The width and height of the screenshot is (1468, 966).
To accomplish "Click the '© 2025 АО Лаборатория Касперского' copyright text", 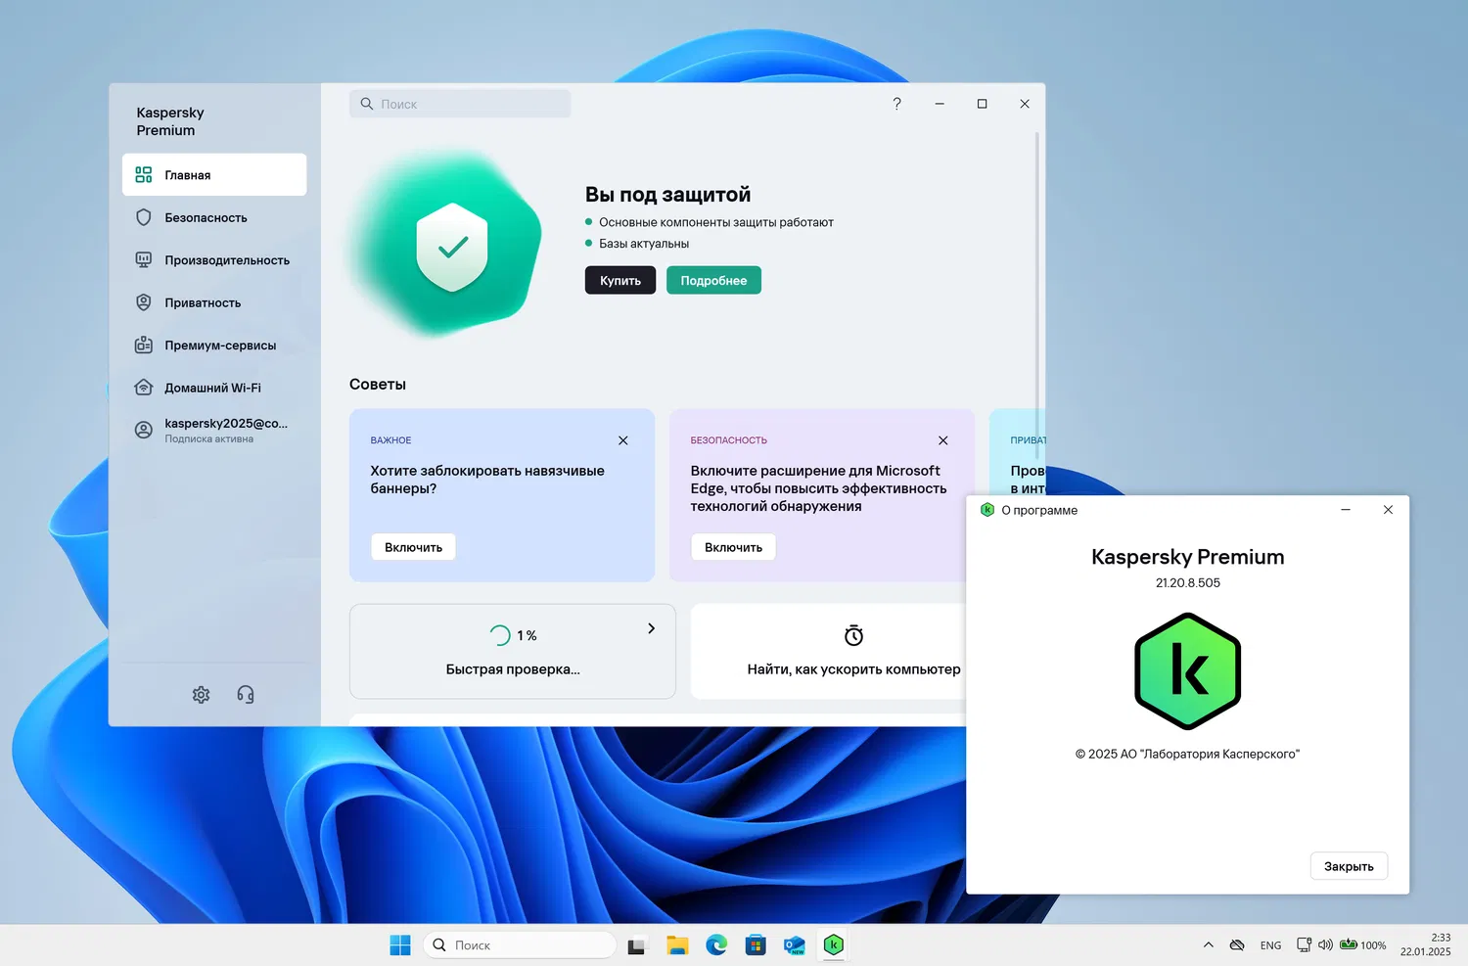I will click(x=1187, y=754).
